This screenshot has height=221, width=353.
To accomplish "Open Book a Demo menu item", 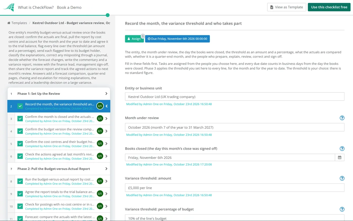I will (69, 7).
